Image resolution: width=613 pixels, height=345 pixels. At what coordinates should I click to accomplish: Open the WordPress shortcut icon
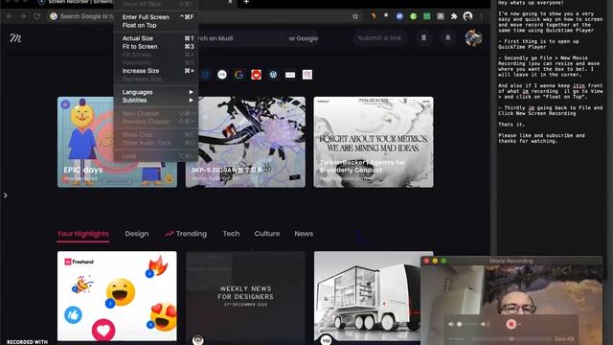273,75
